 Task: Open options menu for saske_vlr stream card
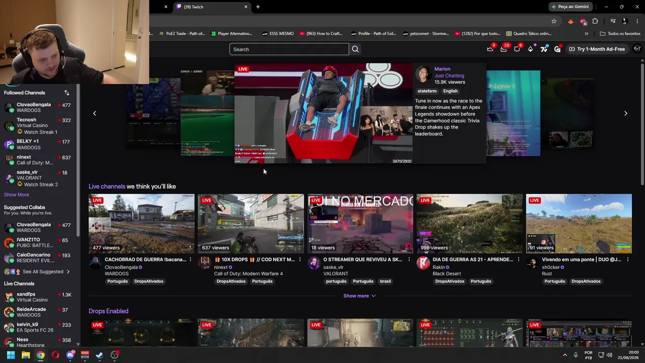[409, 260]
